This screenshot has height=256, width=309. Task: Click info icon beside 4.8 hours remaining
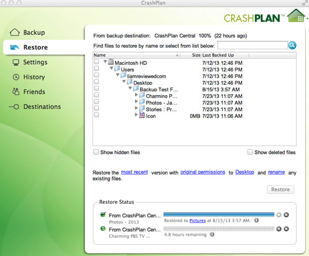pyautogui.click(x=212, y=234)
